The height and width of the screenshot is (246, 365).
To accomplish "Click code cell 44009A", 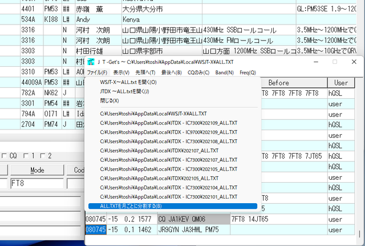I will (32, 82).
